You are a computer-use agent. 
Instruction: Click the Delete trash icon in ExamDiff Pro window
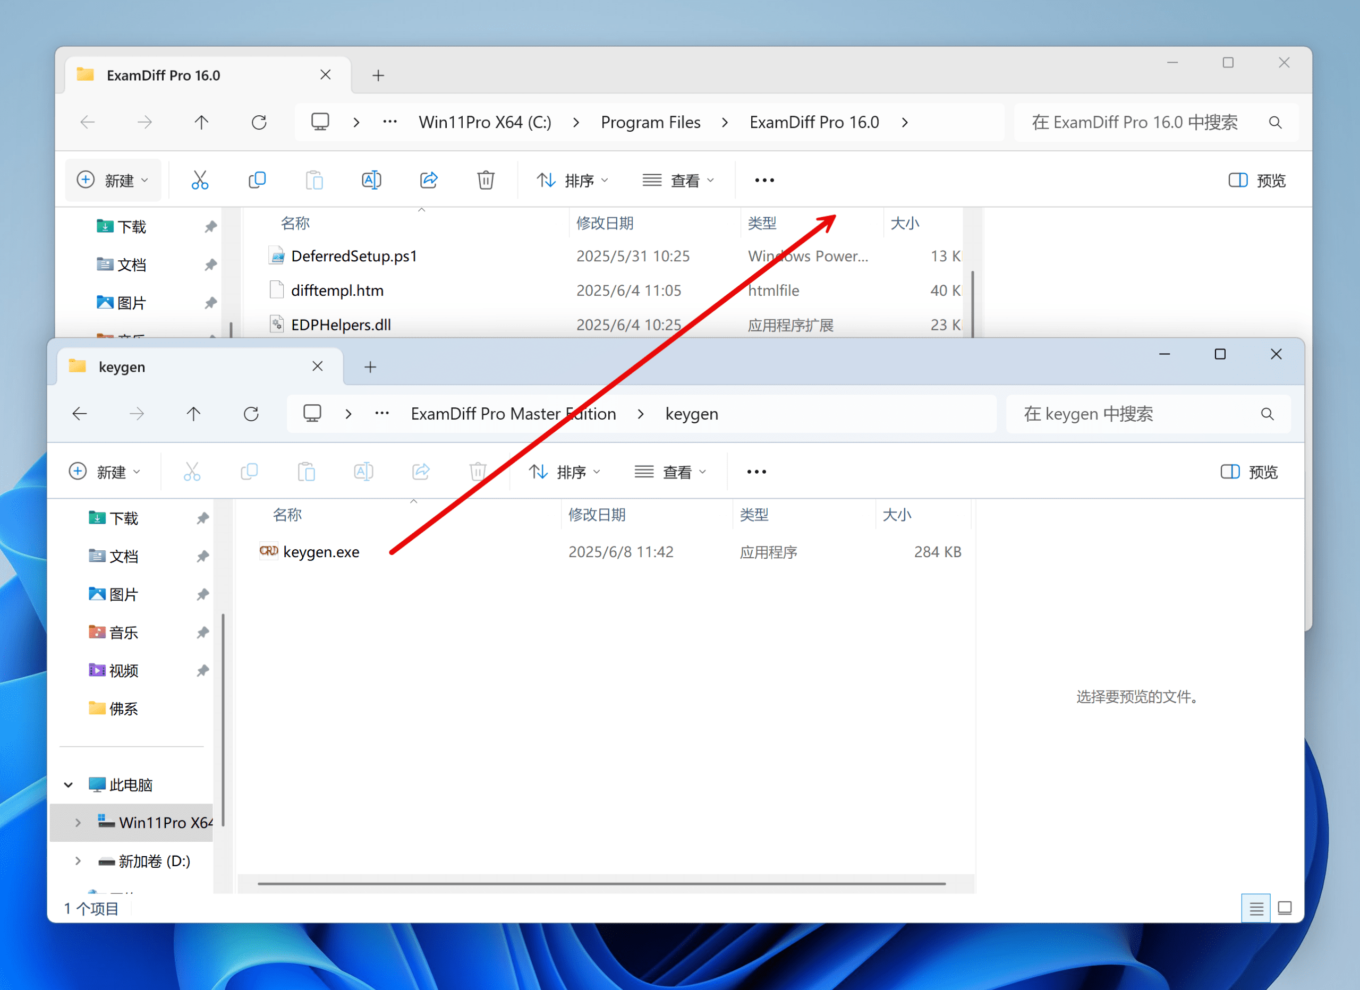486,180
